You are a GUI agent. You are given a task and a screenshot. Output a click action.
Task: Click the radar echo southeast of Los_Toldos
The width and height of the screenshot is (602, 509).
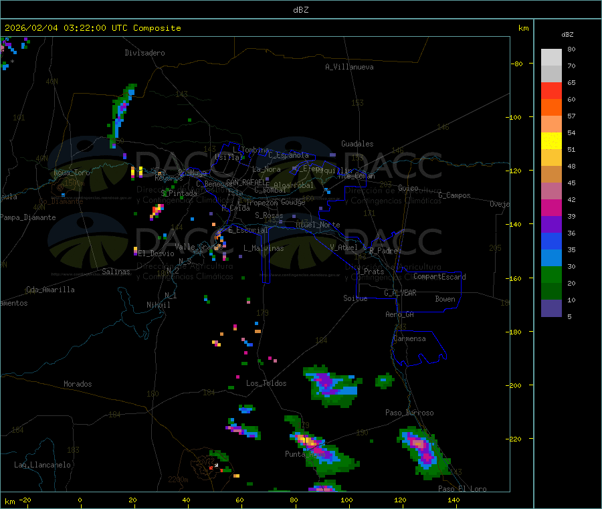332,386
